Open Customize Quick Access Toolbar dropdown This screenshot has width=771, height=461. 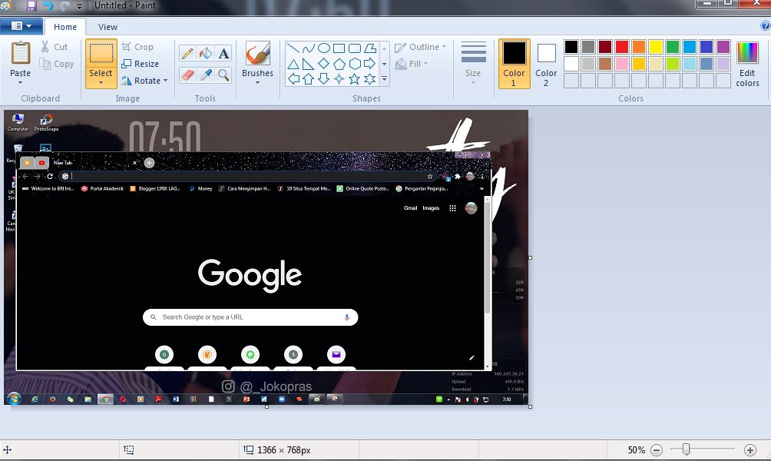pyautogui.click(x=79, y=6)
